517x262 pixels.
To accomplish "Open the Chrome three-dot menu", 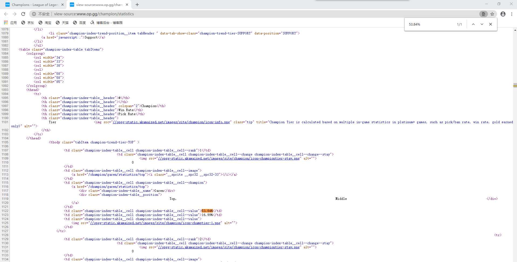I will 512,14.
